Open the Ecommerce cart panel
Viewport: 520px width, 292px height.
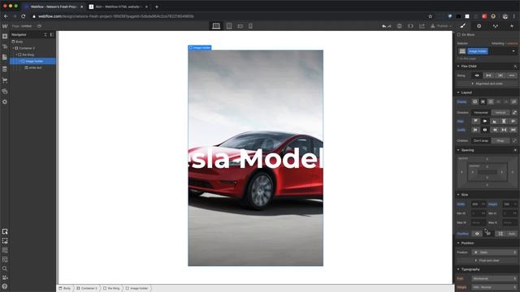coord(5,80)
